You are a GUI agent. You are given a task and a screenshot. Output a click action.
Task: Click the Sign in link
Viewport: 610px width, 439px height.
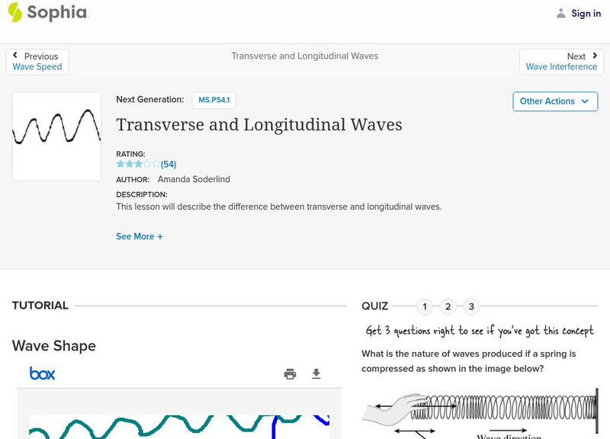586,13
